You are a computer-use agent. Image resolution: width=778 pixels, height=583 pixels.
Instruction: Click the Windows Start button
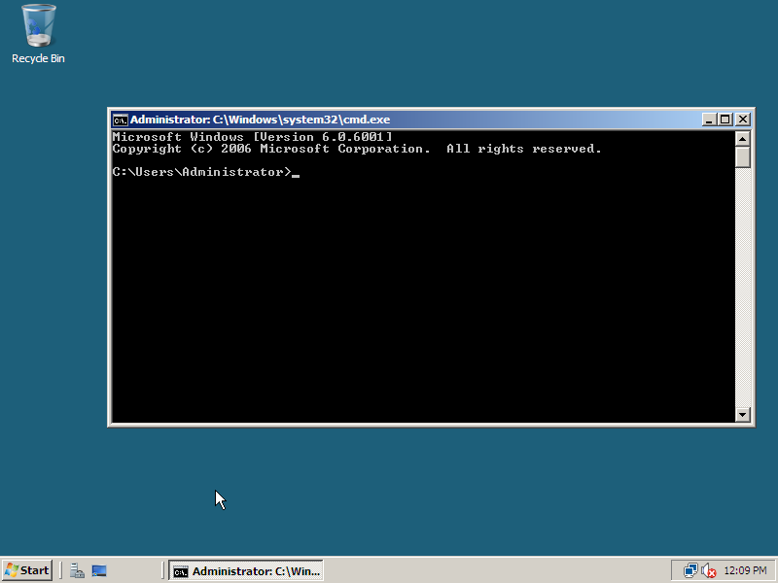pos(27,570)
